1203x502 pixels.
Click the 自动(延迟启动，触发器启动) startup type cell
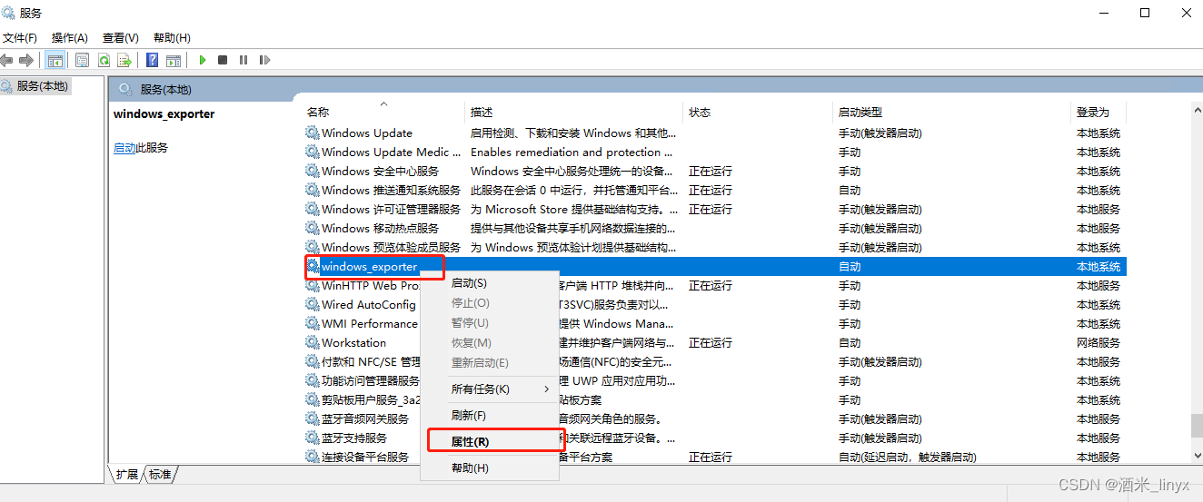(x=907, y=457)
